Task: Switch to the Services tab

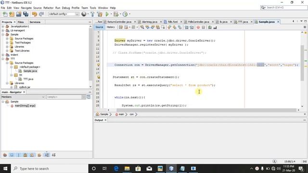Action: point(35,22)
